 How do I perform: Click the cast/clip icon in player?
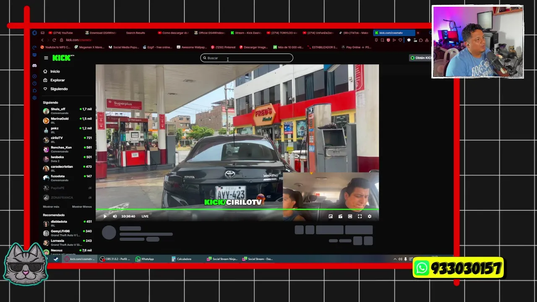340,216
